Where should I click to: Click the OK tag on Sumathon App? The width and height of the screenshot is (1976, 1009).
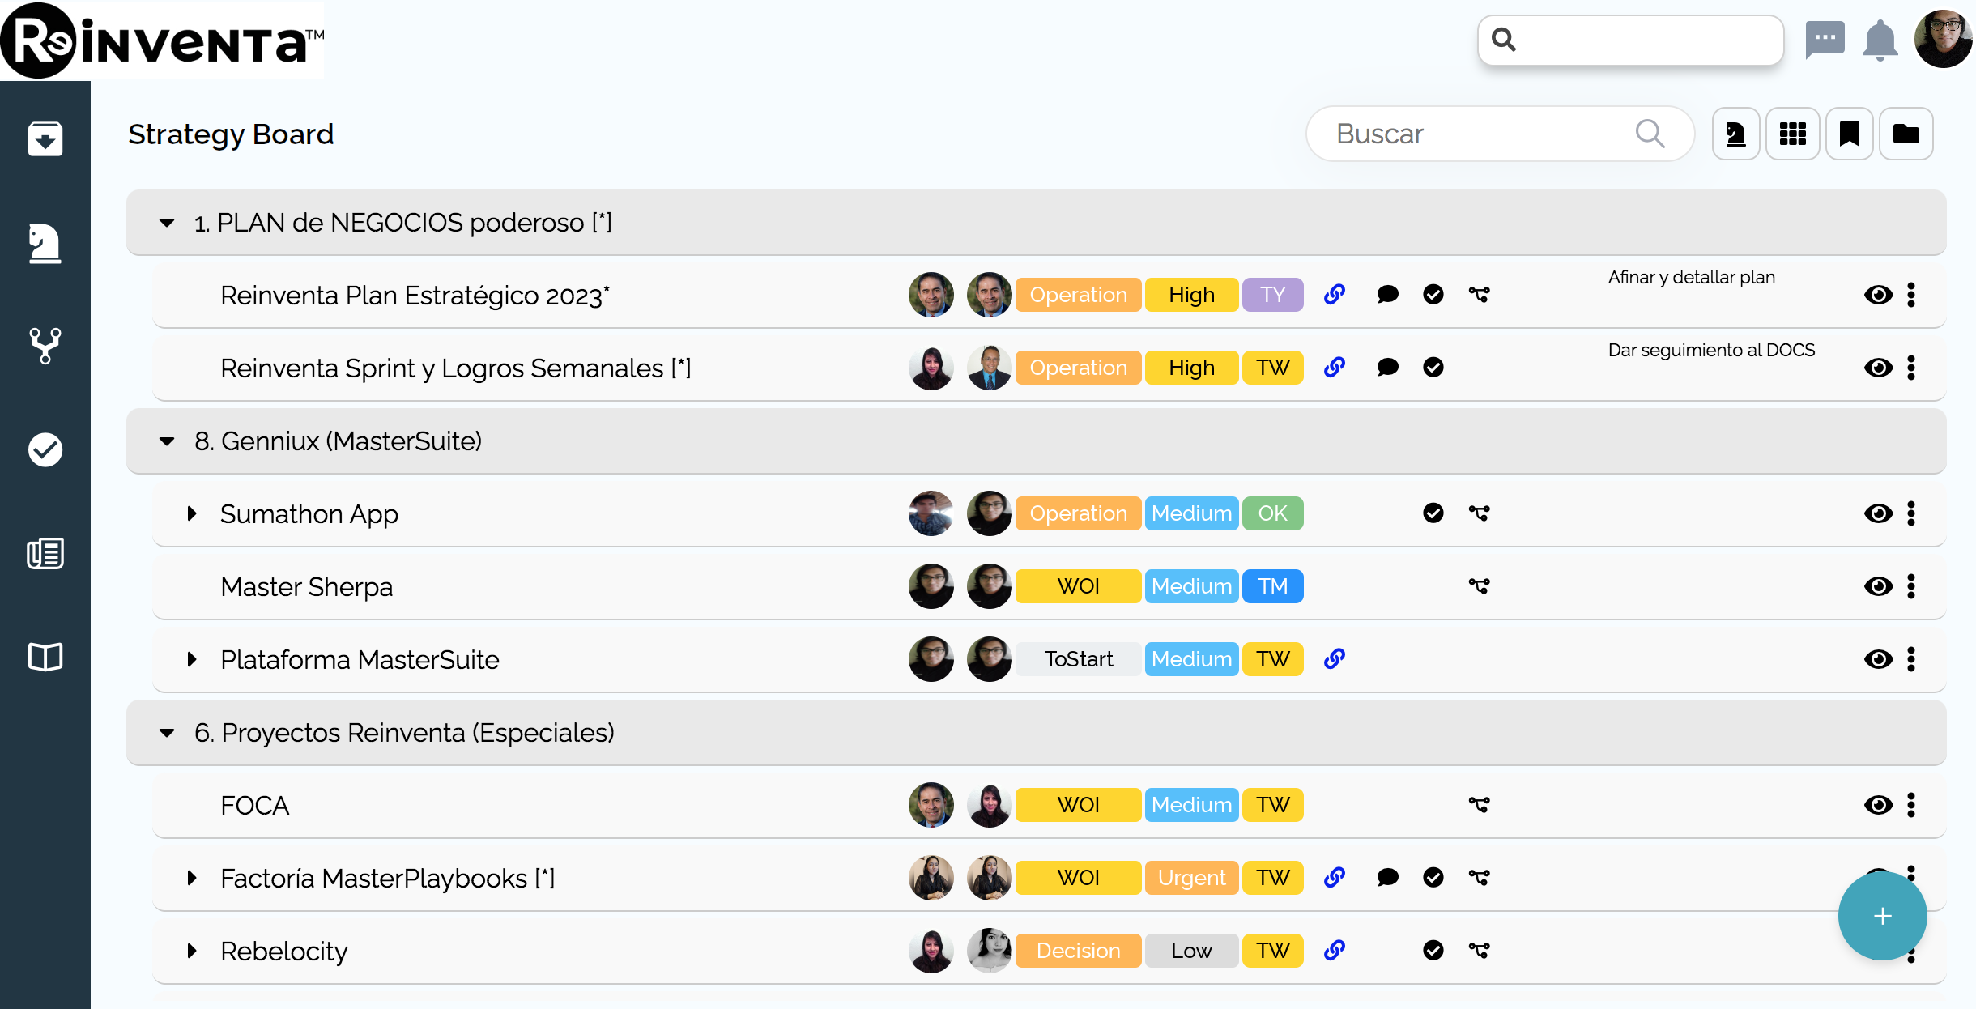click(1272, 513)
